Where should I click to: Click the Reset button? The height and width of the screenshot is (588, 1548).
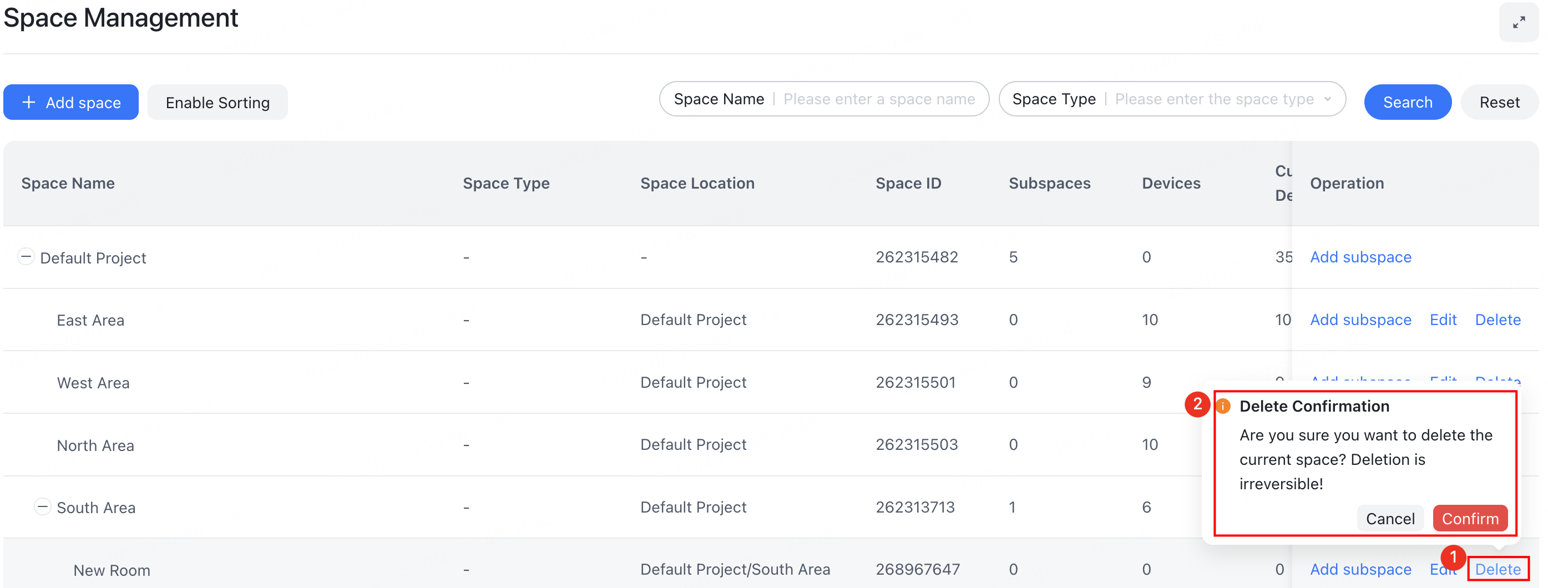coord(1499,102)
